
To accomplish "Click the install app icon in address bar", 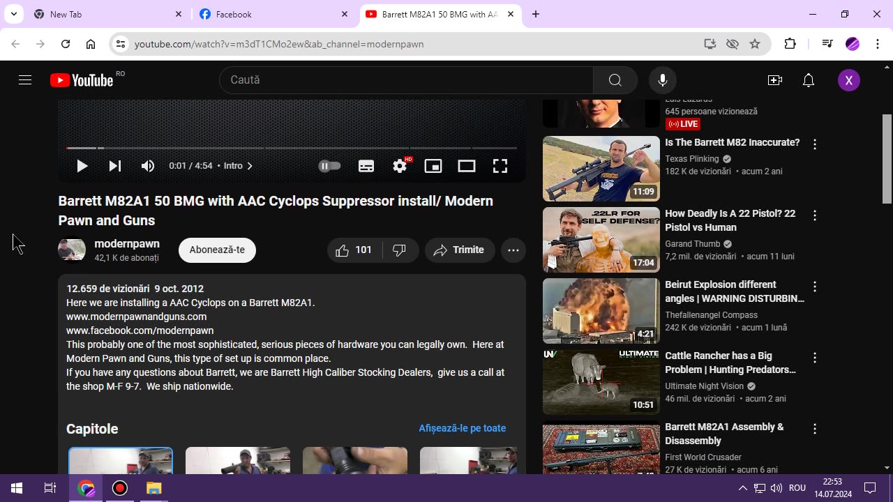I will (710, 44).
